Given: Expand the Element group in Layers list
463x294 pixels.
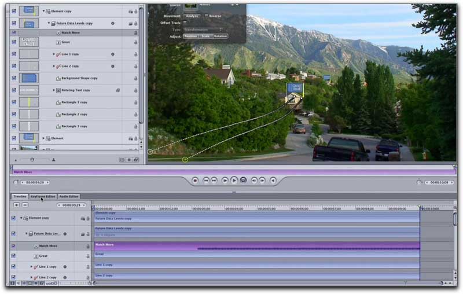Looking at the screenshot, I should (43, 138).
